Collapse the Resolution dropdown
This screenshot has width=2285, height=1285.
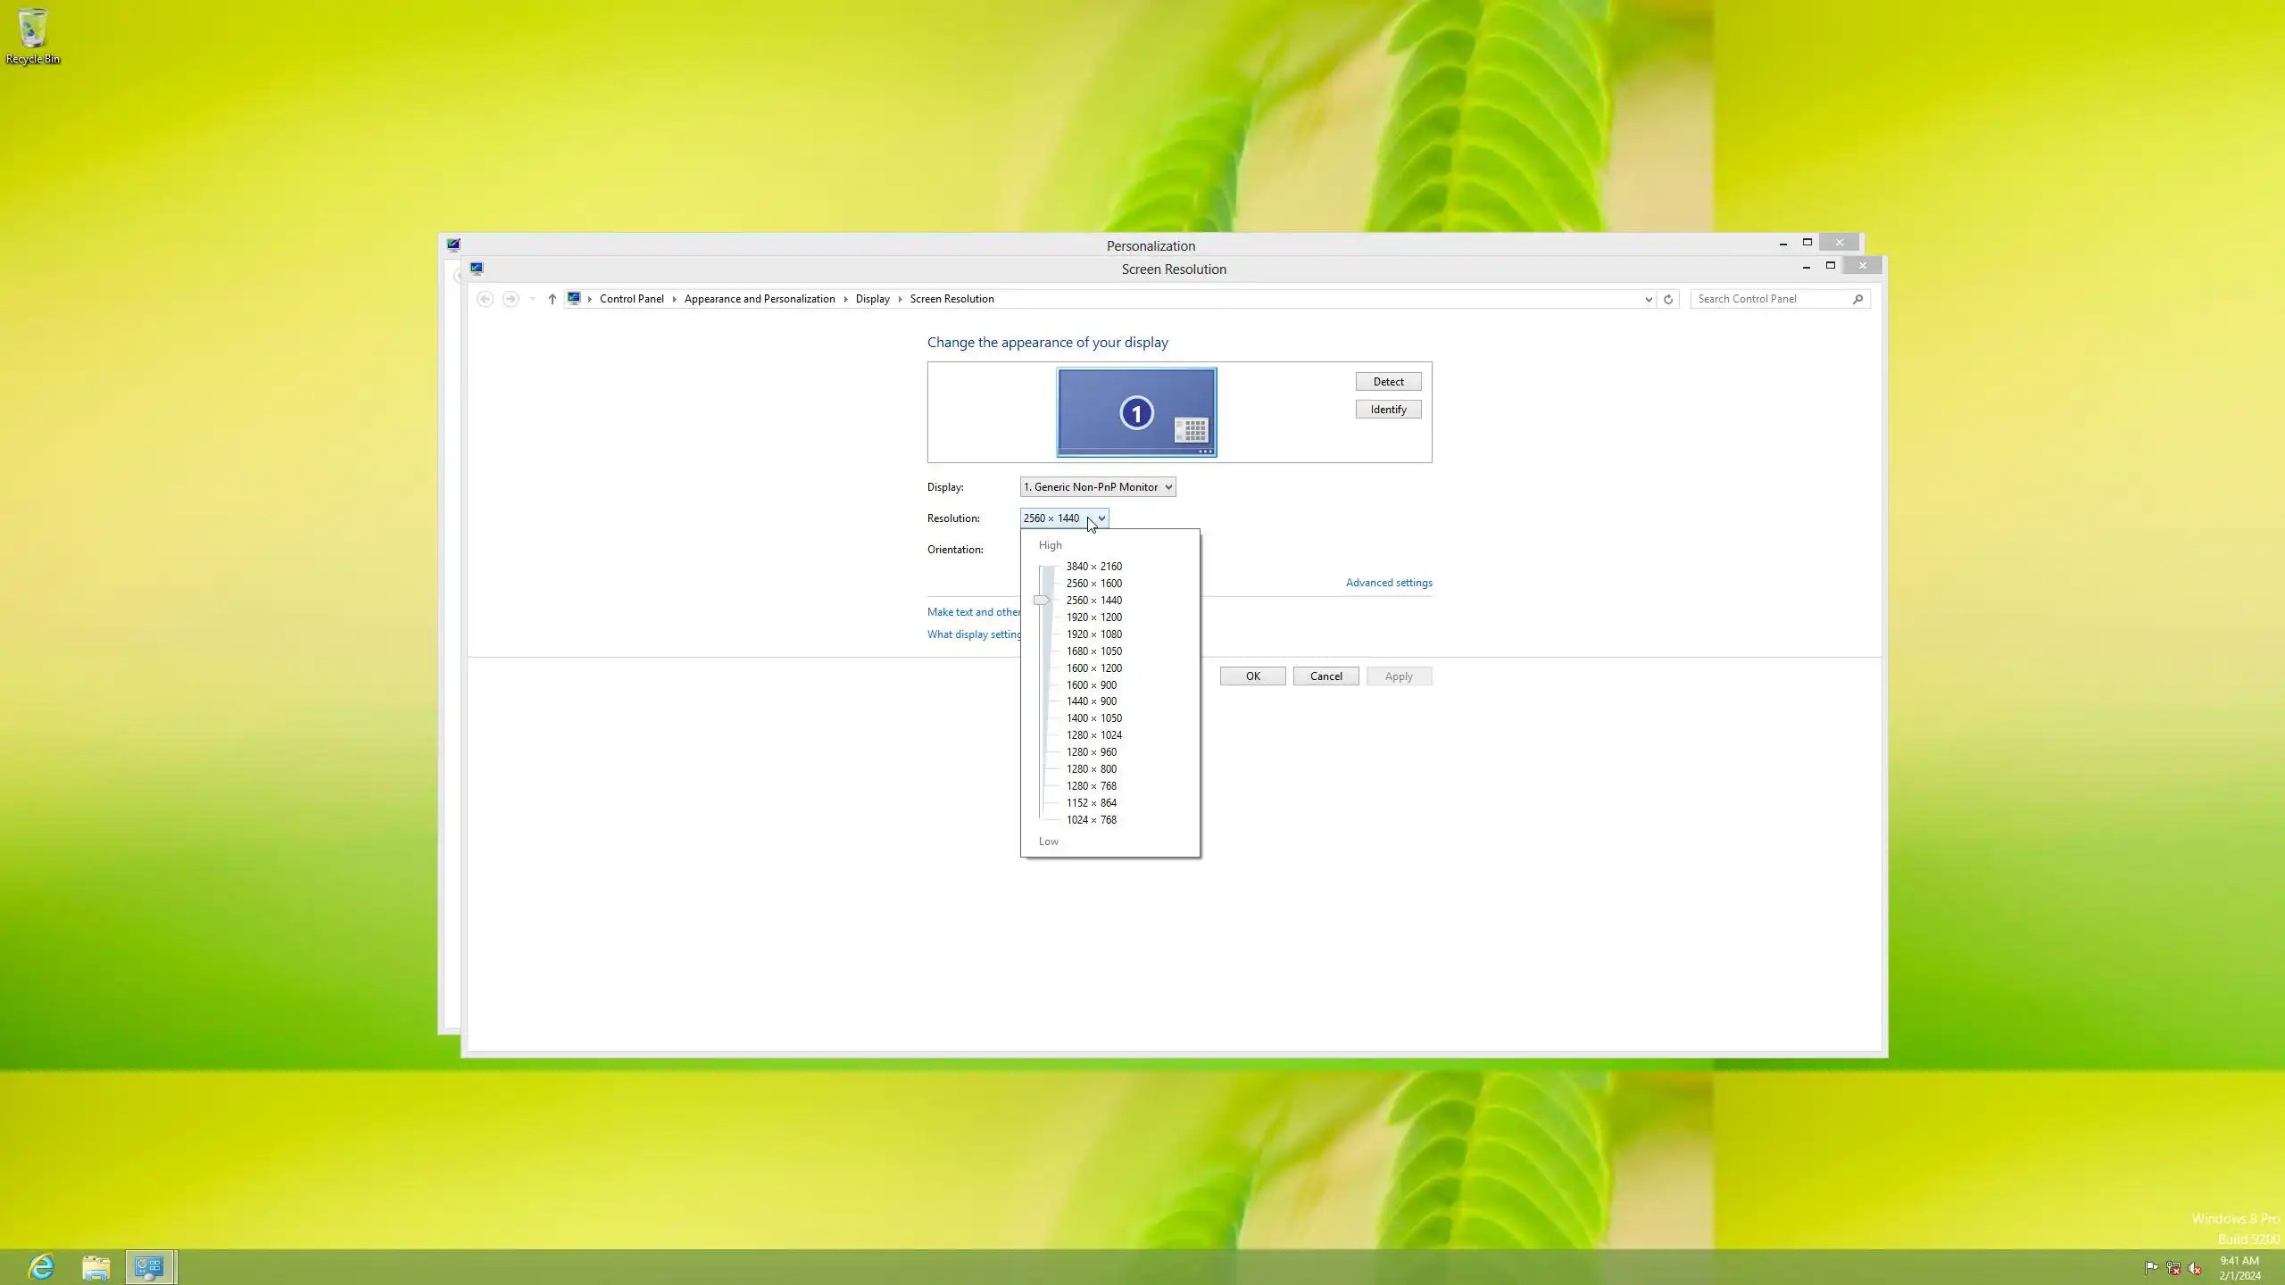click(1101, 518)
